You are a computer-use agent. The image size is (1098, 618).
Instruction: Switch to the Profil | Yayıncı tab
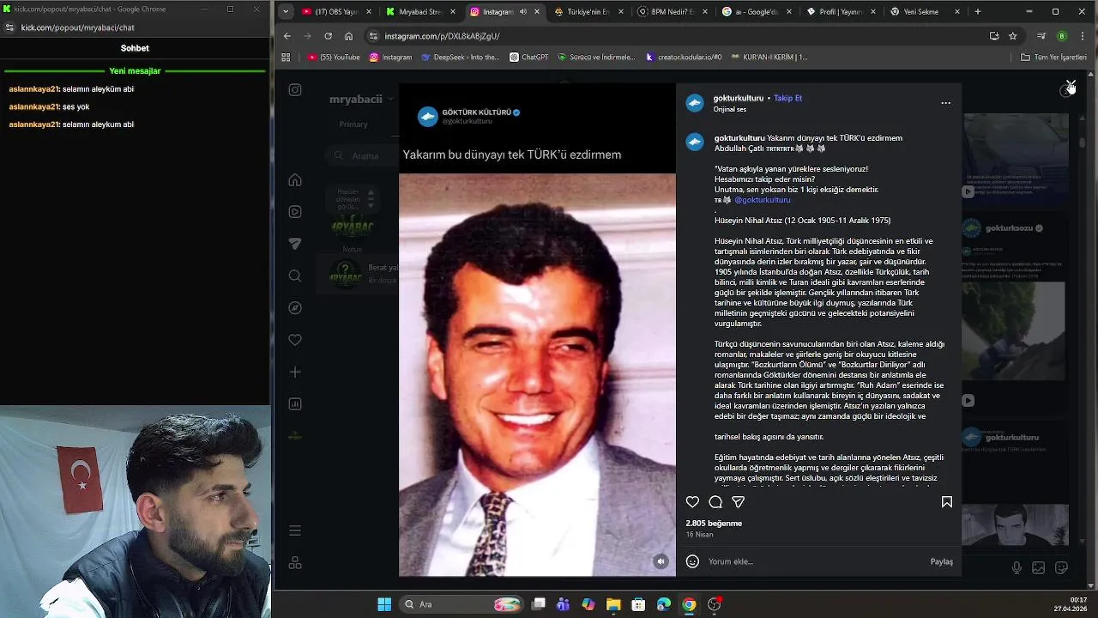point(841,12)
